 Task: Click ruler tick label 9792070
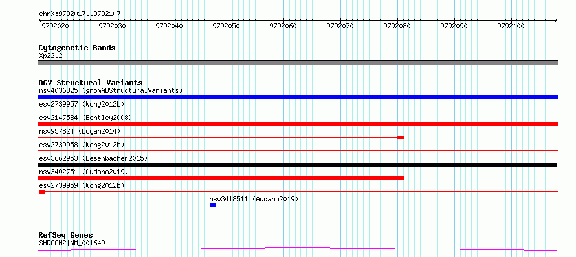[x=340, y=26]
